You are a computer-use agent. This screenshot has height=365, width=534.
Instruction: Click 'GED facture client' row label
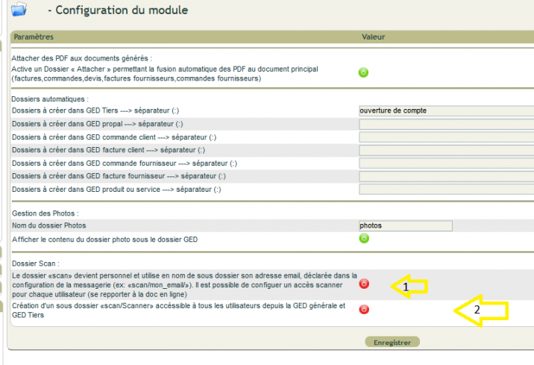[x=108, y=150]
